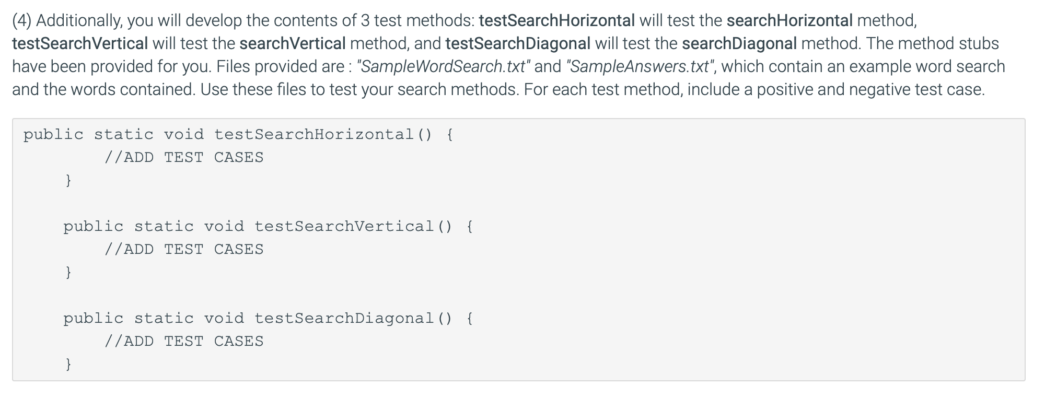Screen dimensions: 1045x397
Task: Click the testSearchHorizontal() signature in the code block
Action: [x=323, y=134]
